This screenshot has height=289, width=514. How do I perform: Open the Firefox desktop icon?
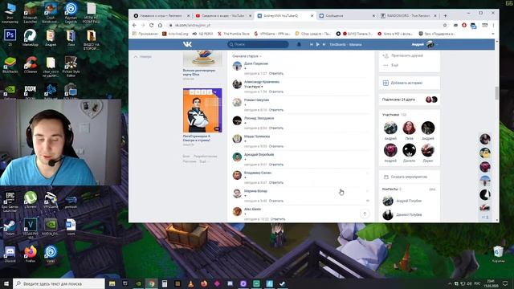tap(31, 254)
